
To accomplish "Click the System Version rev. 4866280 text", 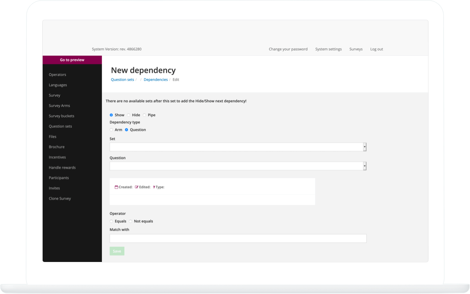I will click(116, 49).
